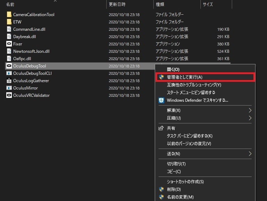The height and width of the screenshot is (201, 267).
Task: Click the Newtonsoft.Json.dll file icon
Action: [x=9, y=51]
